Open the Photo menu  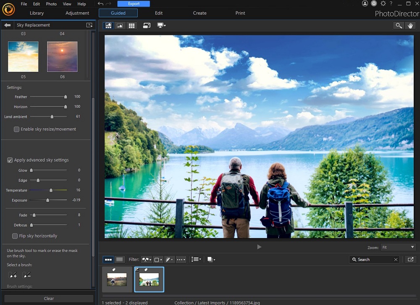[x=51, y=4]
